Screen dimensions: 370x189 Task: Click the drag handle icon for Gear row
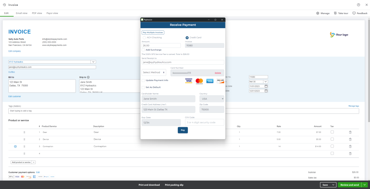[24, 132]
